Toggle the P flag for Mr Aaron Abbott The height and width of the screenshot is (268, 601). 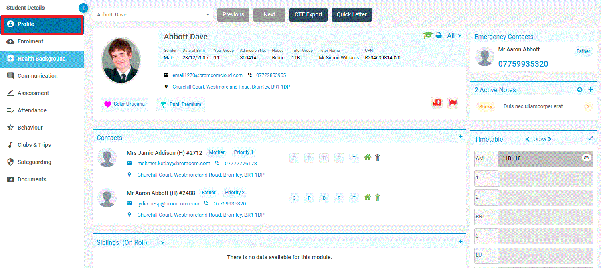tap(309, 198)
